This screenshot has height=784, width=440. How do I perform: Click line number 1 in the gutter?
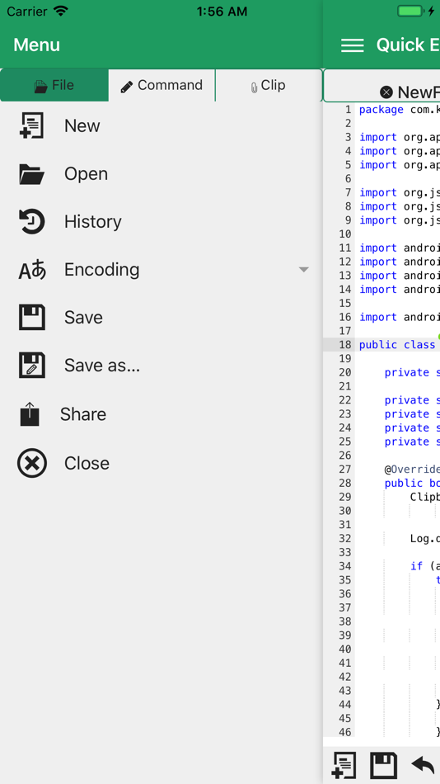349,110
